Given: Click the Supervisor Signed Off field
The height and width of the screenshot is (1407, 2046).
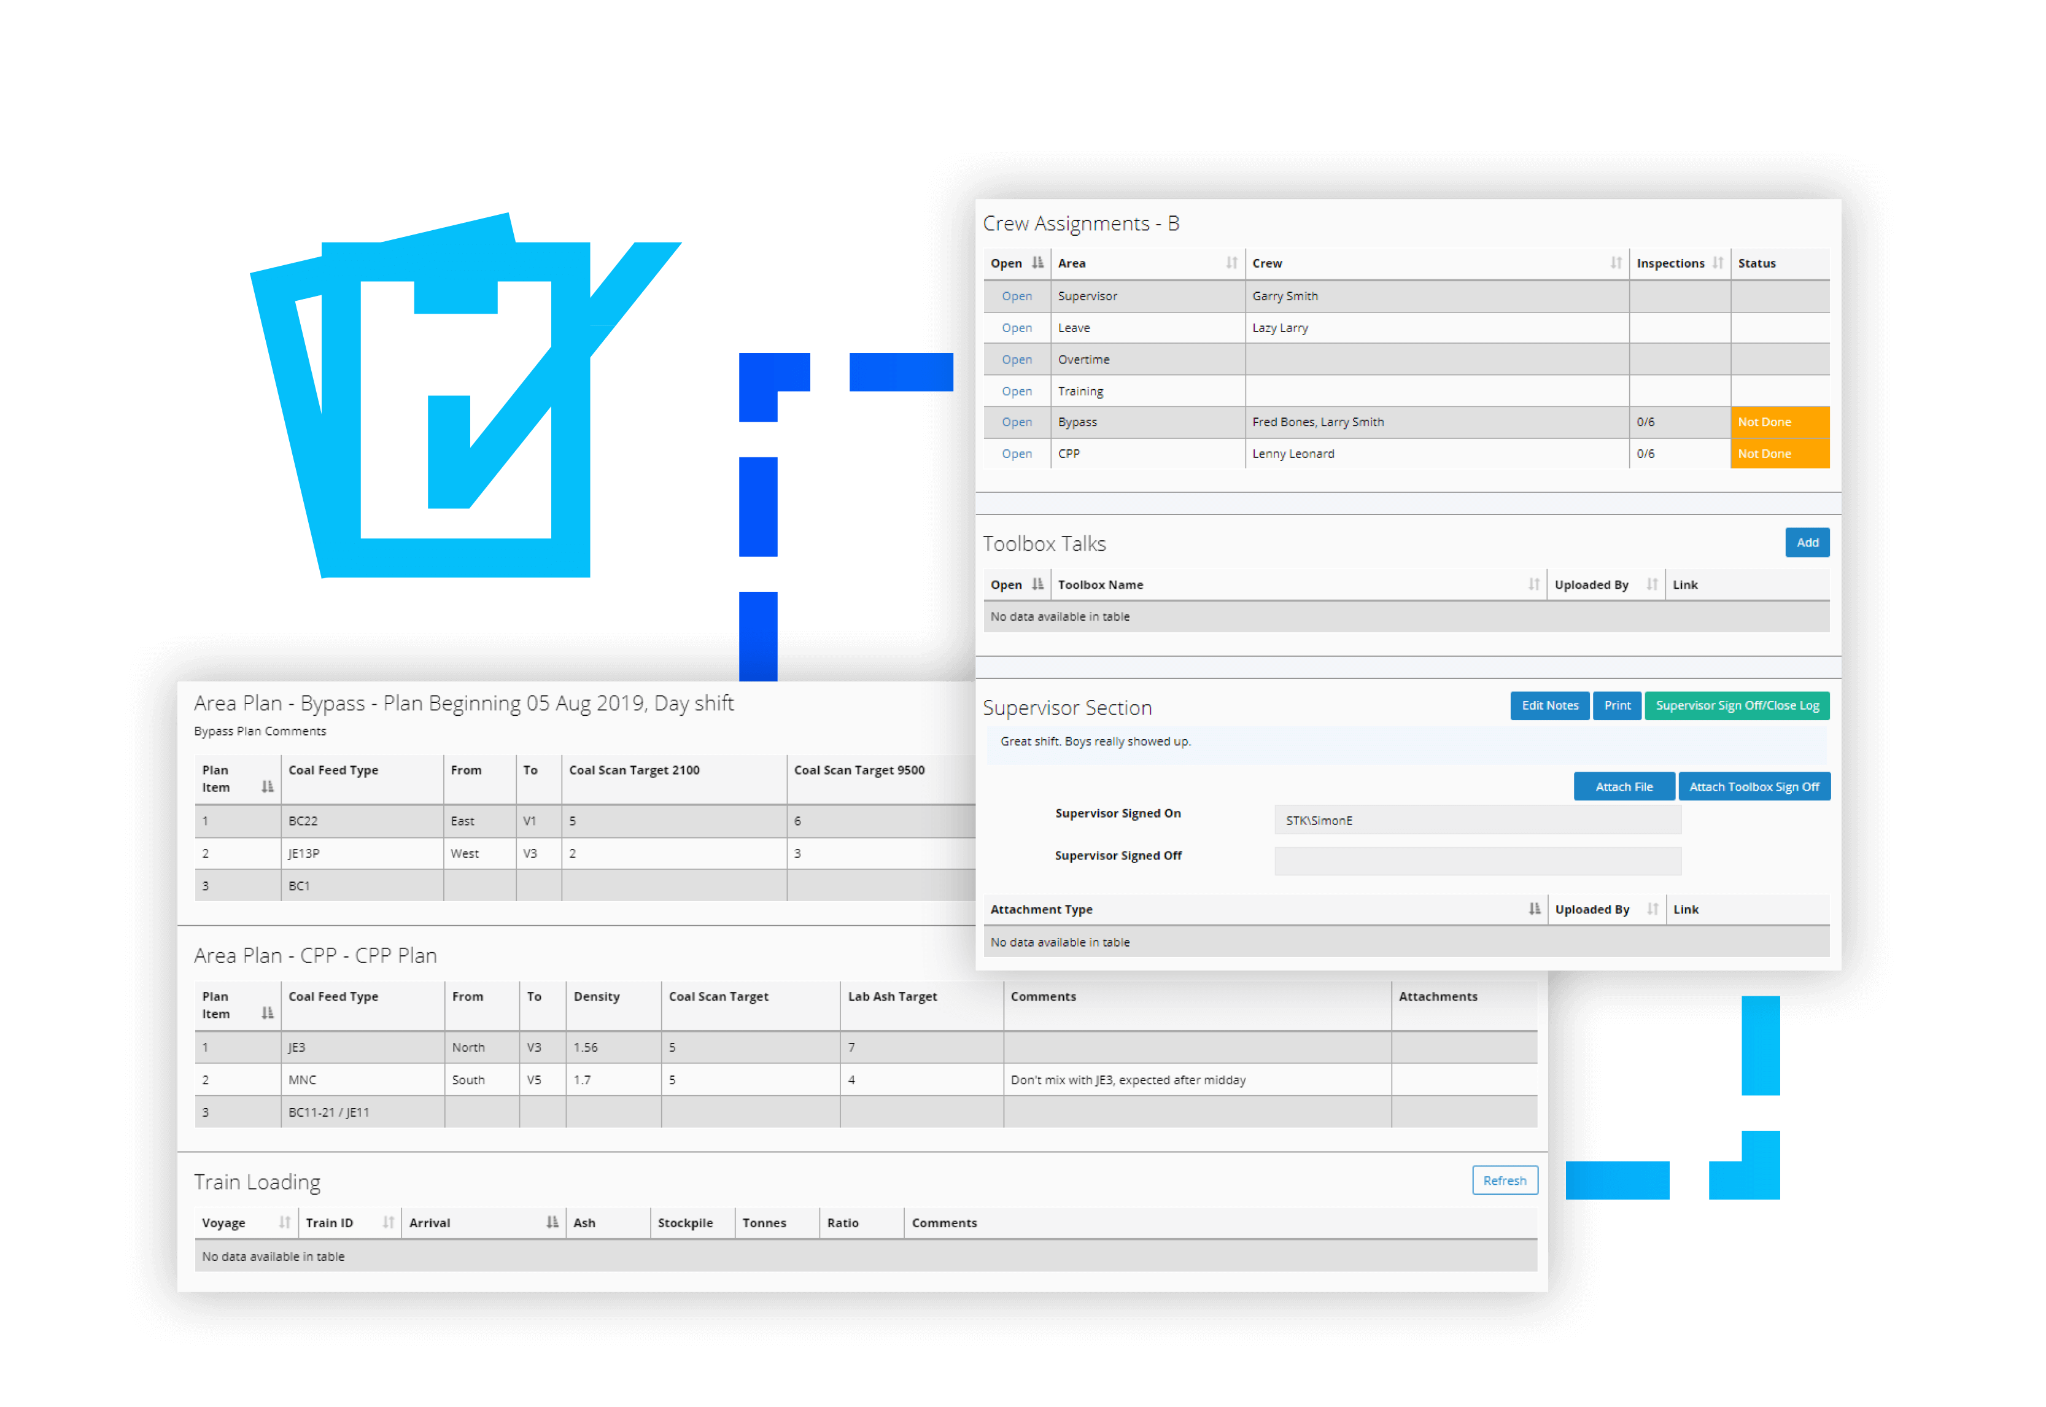Looking at the screenshot, I should [x=1478, y=861].
